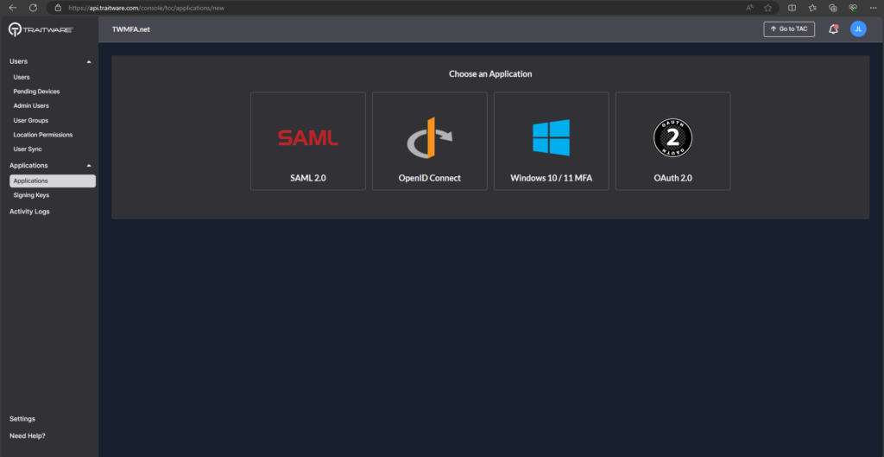884x457 pixels.
Task: Open Admin Users page
Action: tap(31, 106)
